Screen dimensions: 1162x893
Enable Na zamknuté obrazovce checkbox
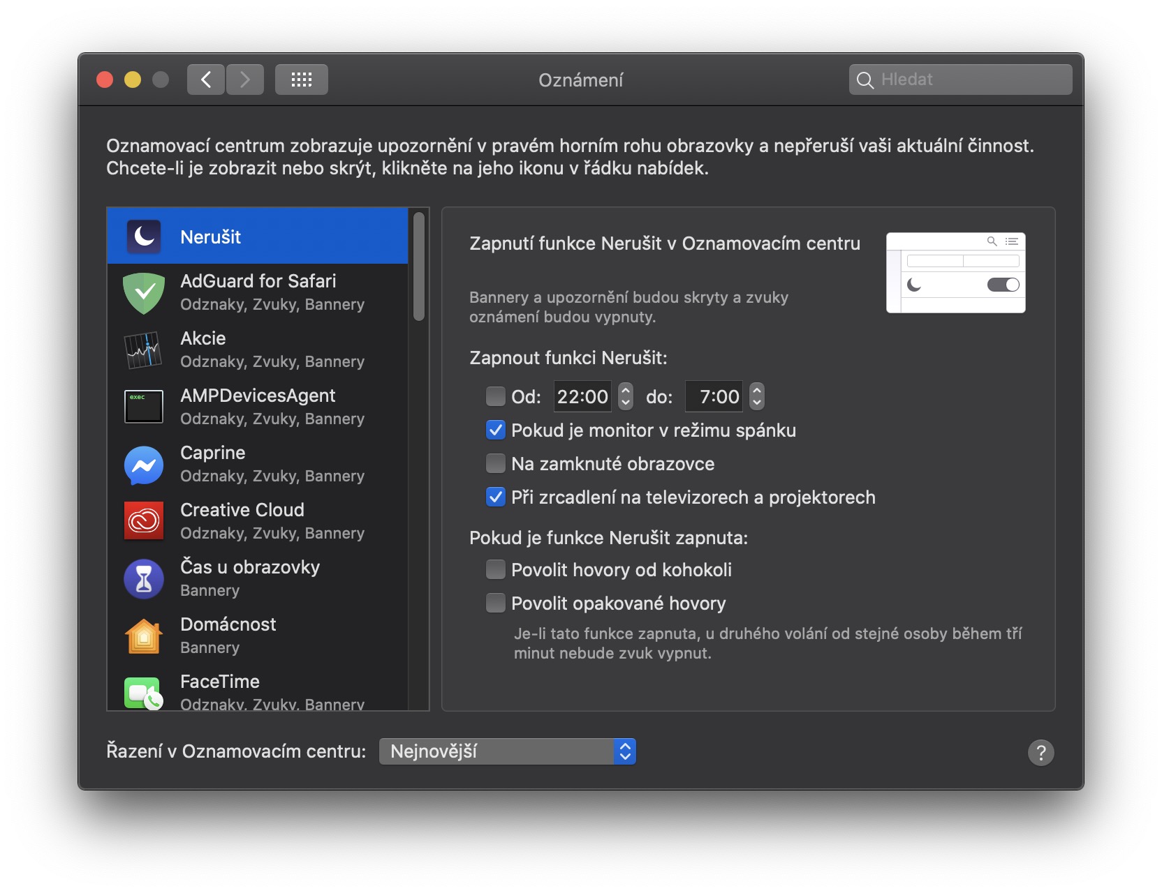point(495,463)
